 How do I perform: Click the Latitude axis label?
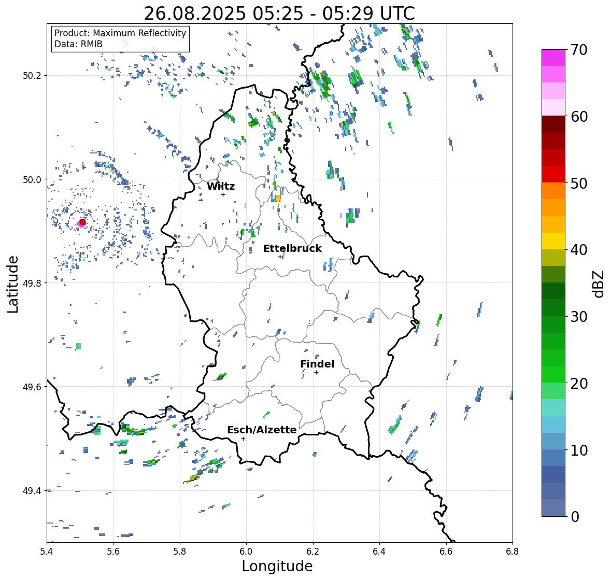tap(12, 284)
